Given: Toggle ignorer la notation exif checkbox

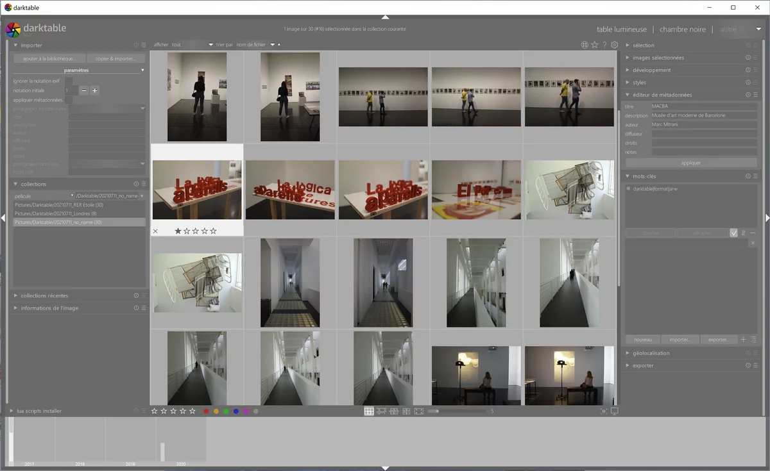Looking at the screenshot, I should (x=69, y=81).
